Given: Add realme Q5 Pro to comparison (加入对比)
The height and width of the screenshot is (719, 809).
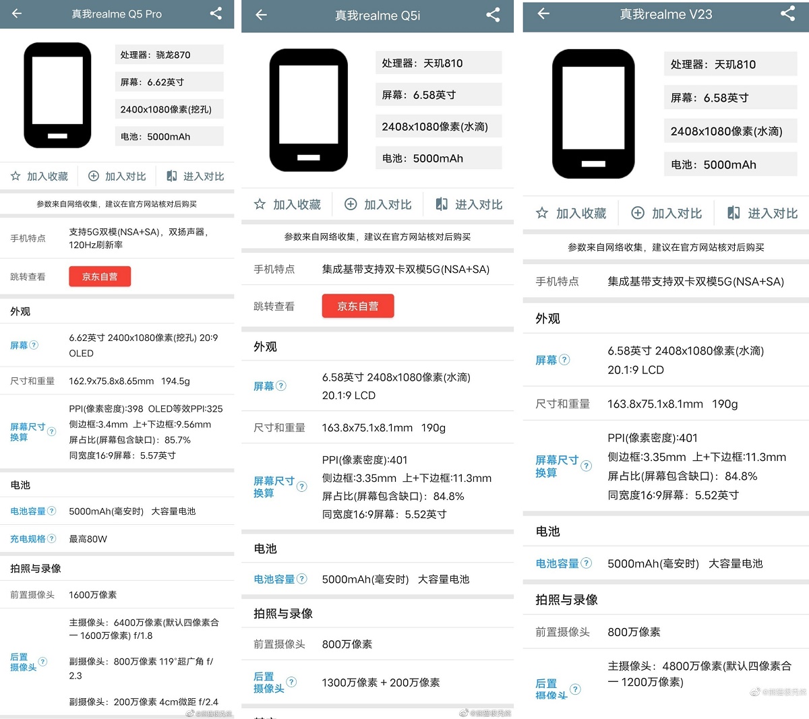Looking at the screenshot, I should point(117,177).
